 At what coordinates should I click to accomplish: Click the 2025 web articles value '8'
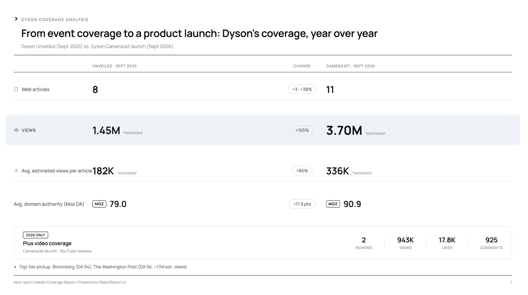pyautogui.click(x=95, y=90)
